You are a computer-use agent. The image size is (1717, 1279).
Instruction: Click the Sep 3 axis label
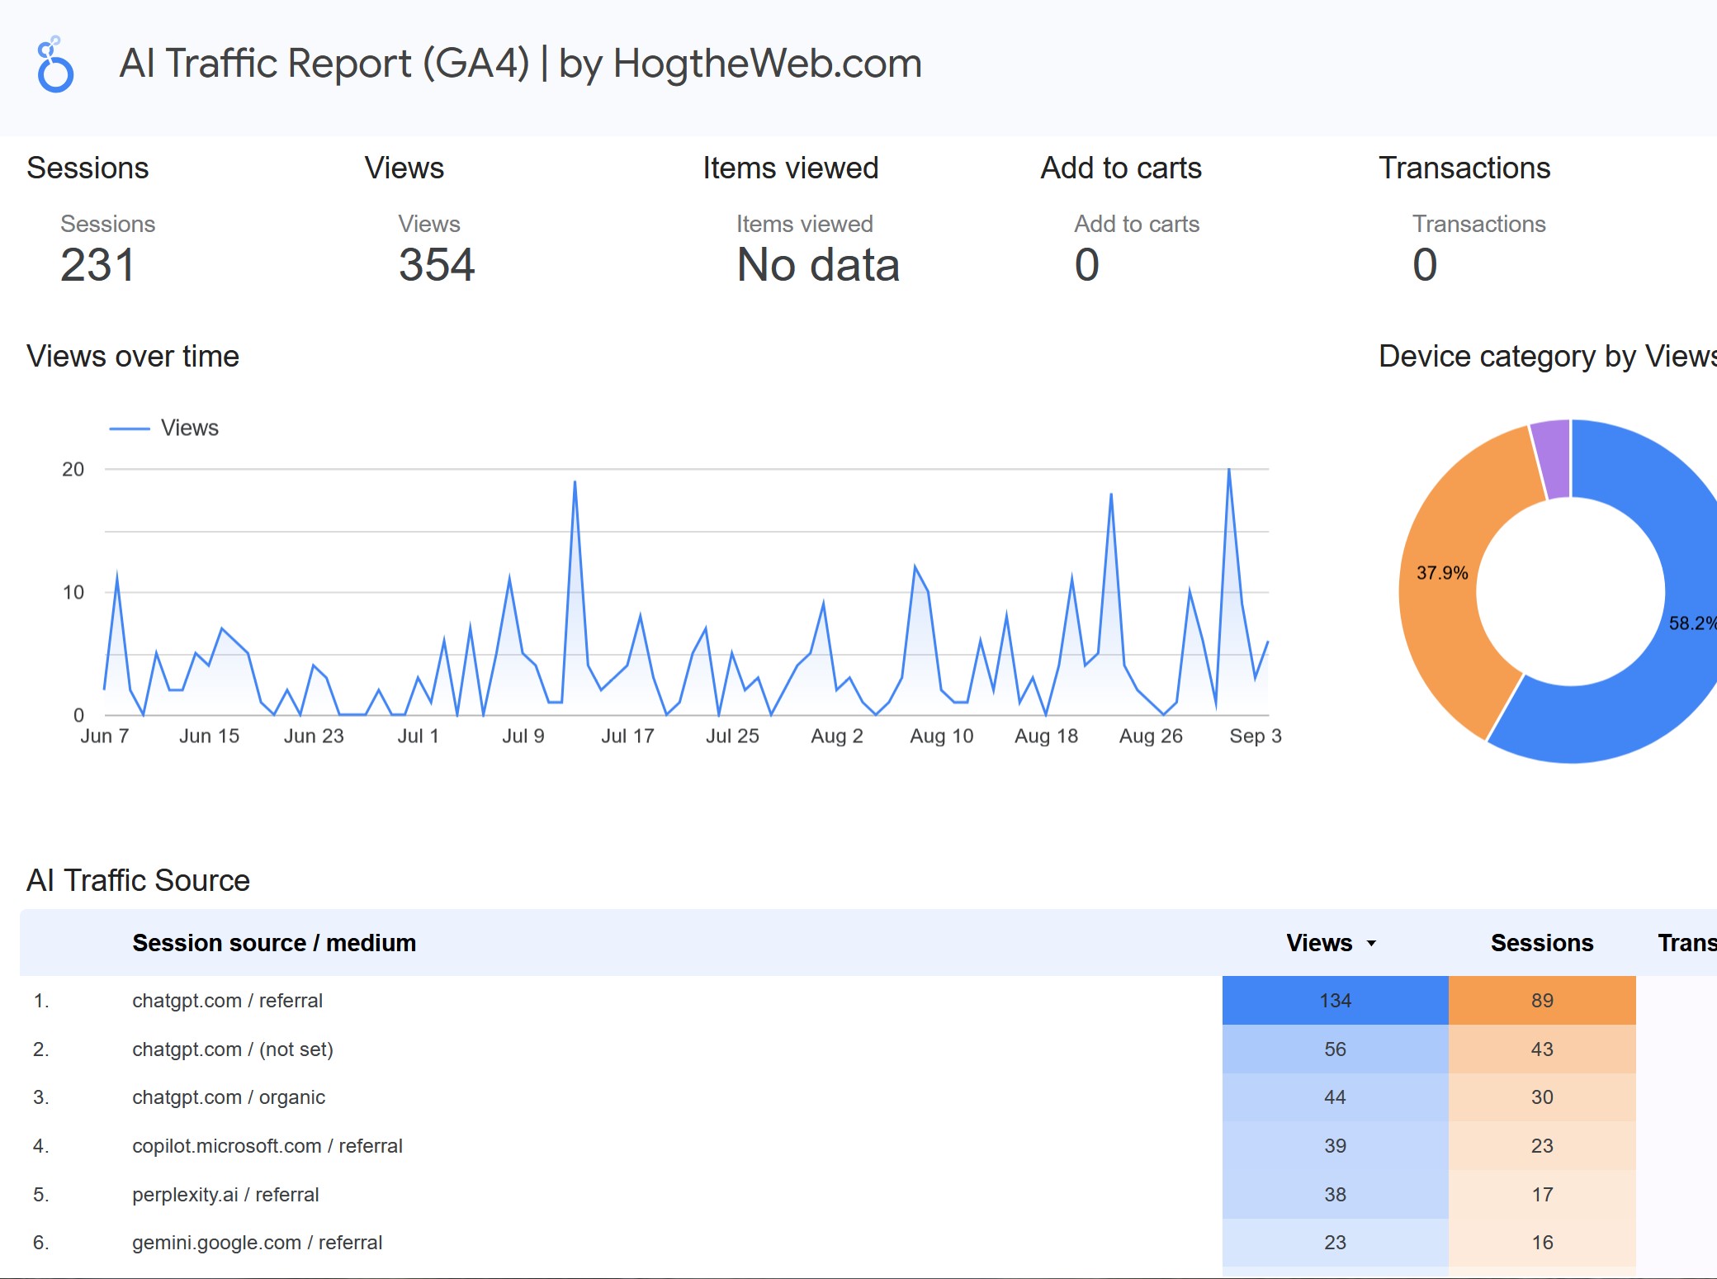tap(1256, 736)
